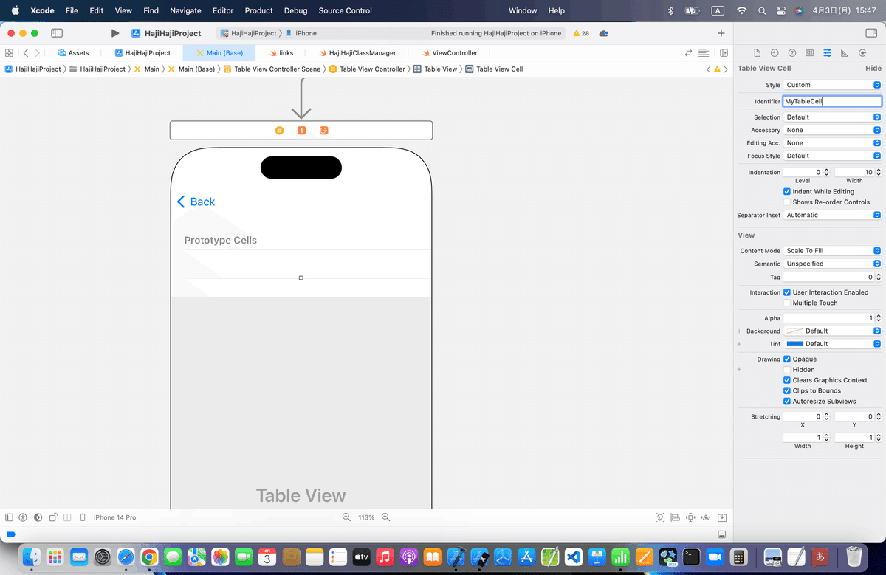Click the warnings indicator showing 28
Viewport: 886px width, 575px height.
pos(581,33)
